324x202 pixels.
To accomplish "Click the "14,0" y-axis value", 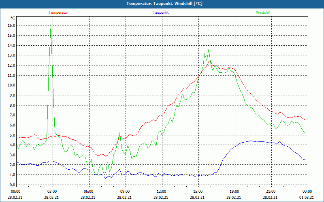I will pos(12,45).
